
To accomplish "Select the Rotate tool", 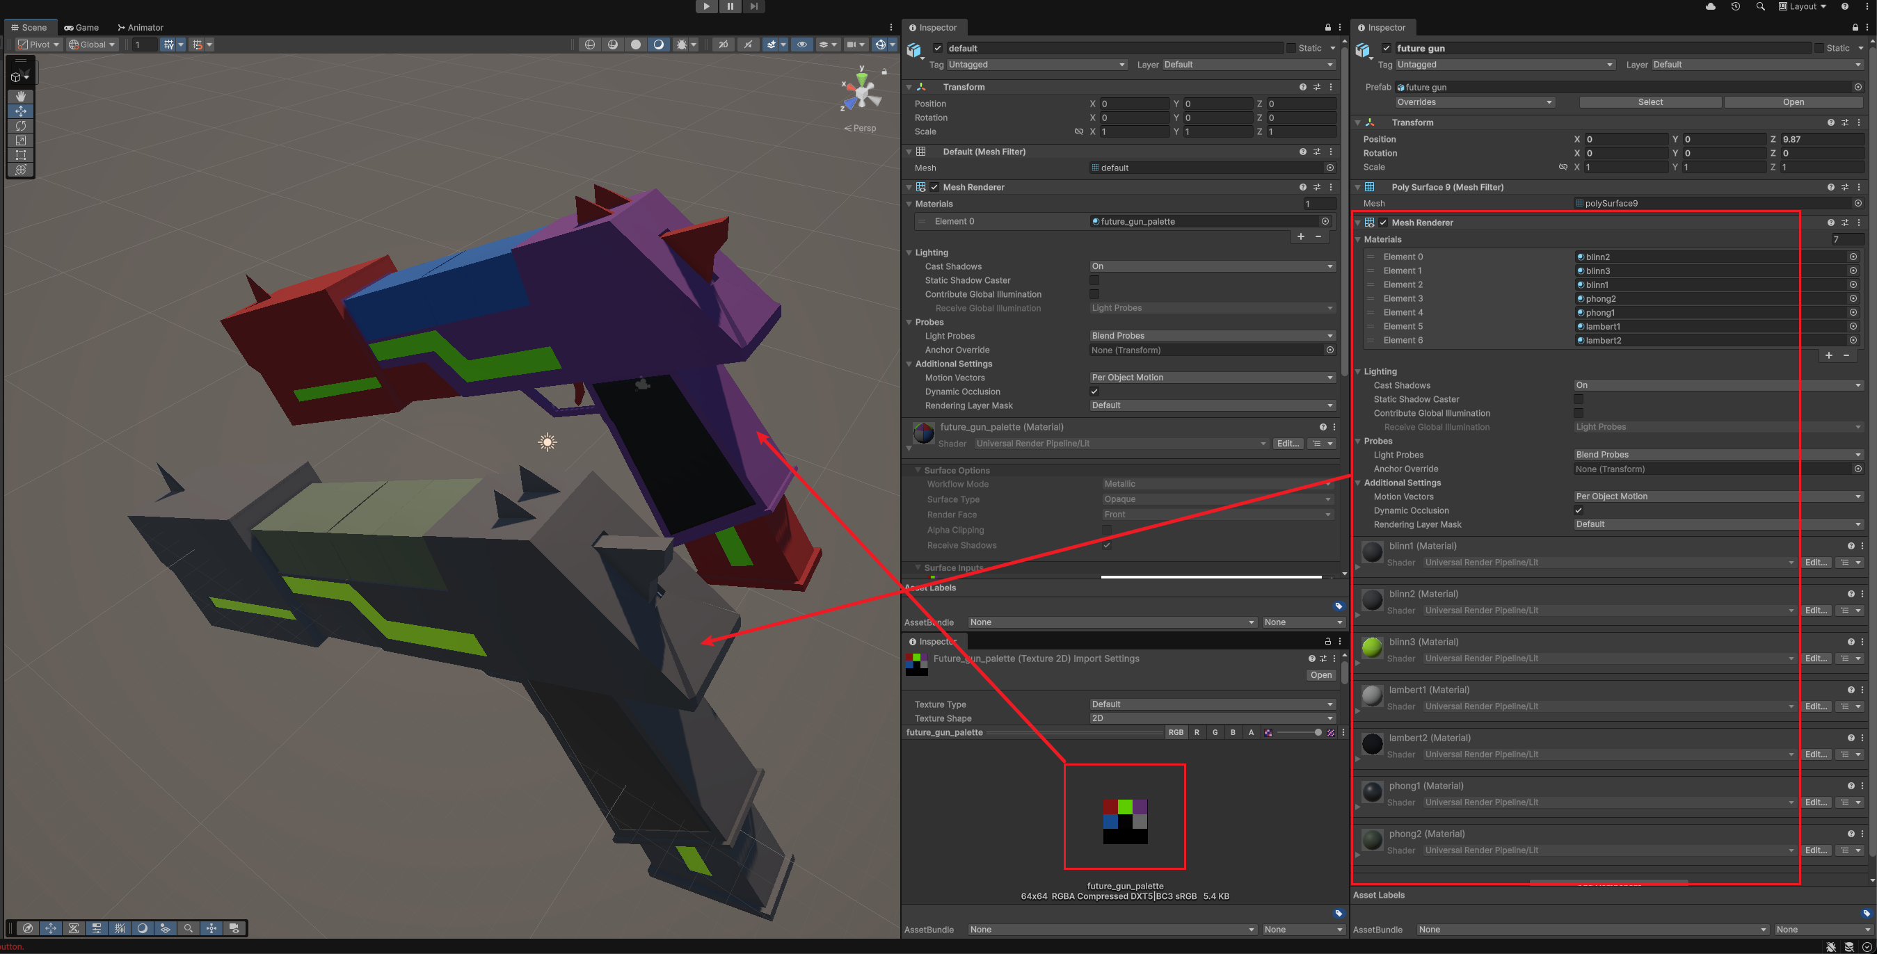I will tap(20, 126).
